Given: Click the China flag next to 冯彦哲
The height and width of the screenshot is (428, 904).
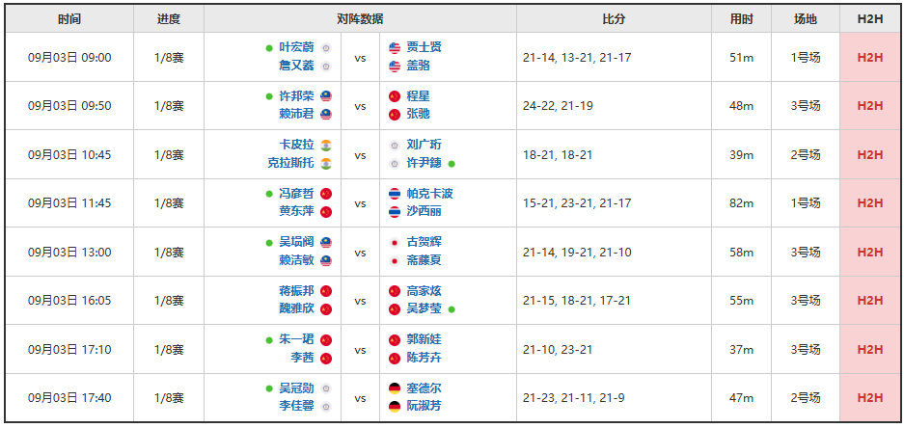Looking at the screenshot, I should point(326,194).
